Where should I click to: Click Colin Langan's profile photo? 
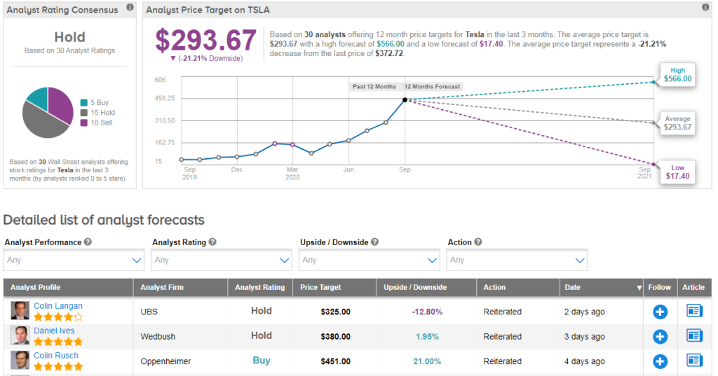20,311
